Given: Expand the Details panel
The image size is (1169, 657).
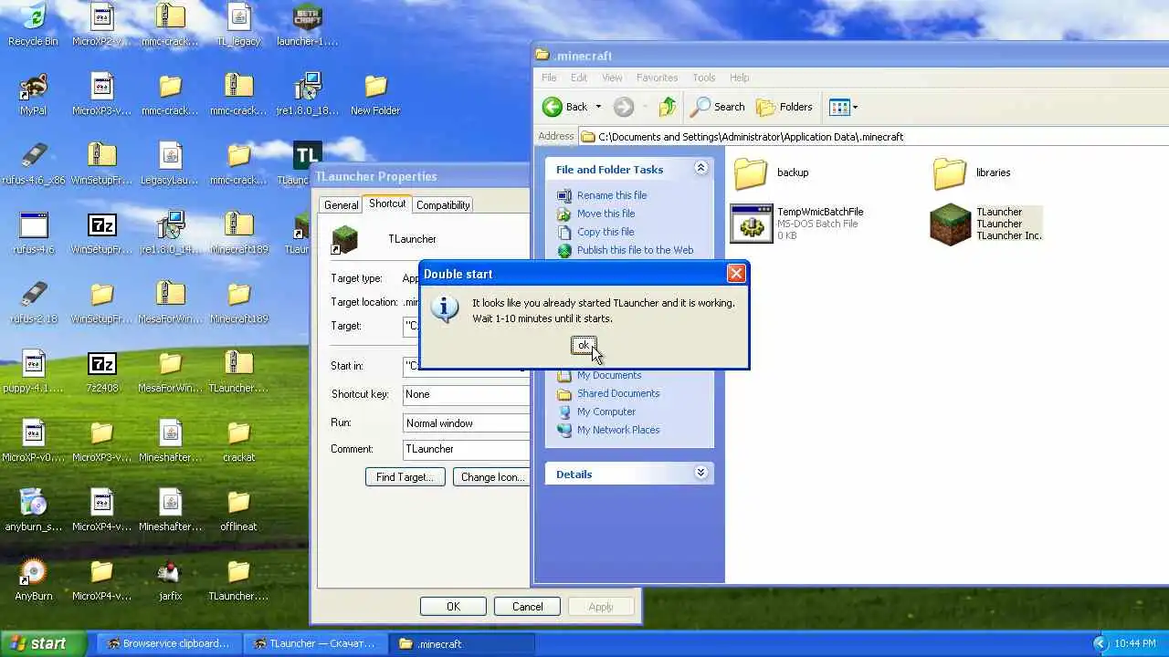Looking at the screenshot, I should click(x=700, y=474).
